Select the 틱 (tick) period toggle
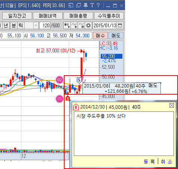 [21, 25]
